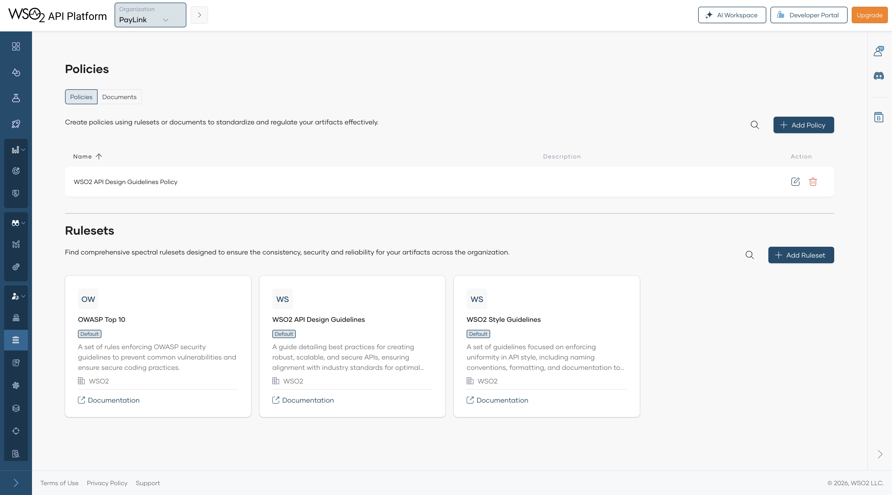Viewport: 892px width, 495px height.
Task: Switch to the Documents tab
Action: [x=119, y=97]
